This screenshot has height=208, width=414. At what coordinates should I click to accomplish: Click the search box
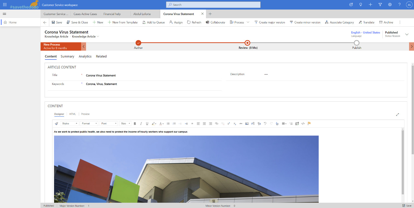pos(213,5)
